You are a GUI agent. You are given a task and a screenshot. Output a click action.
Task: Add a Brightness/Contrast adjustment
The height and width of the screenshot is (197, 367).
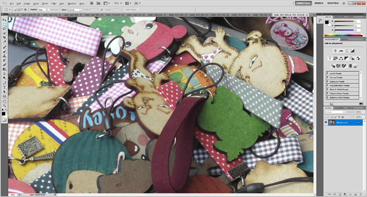[335, 50]
